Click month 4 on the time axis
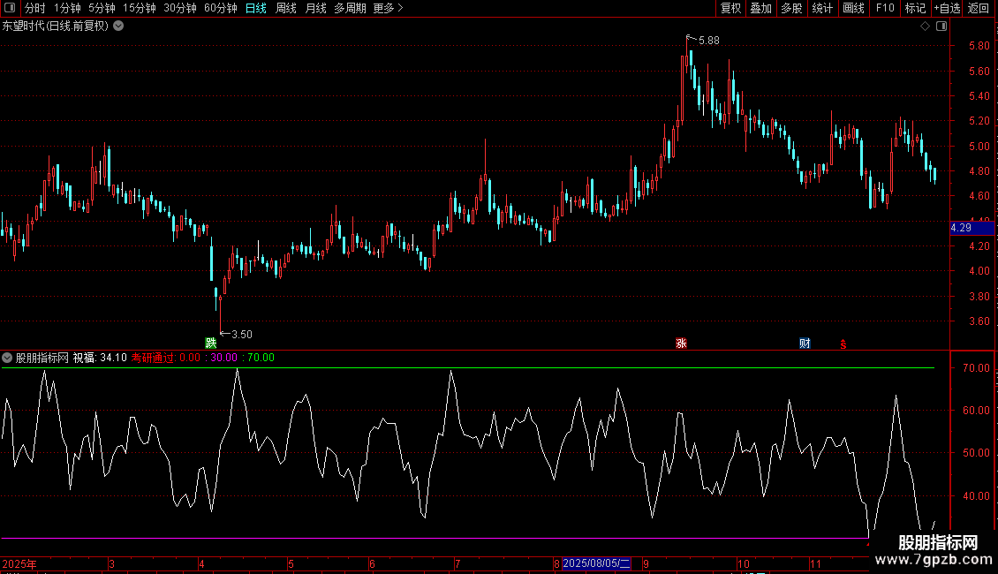Viewport: 998px width, 574px height. [x=201, y=563]
